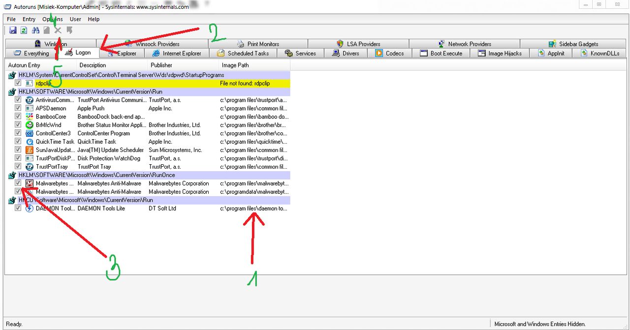
Task: Click the TrustPortDiskP entry's program icon
Action: pos(30,158)
